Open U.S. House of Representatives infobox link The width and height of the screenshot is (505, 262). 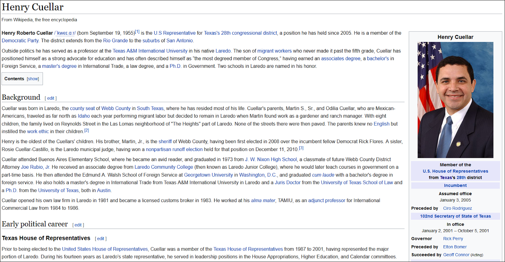point(455,171)
